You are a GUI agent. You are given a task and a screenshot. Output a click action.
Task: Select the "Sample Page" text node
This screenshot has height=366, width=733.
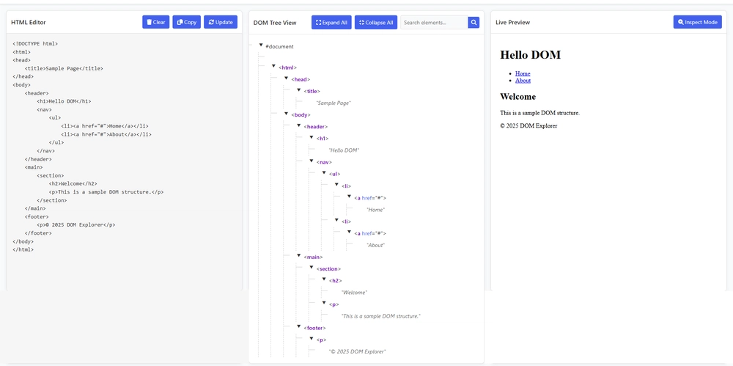[x=334, y=103]
